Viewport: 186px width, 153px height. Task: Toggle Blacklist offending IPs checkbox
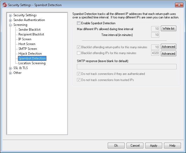click(79, 53)
